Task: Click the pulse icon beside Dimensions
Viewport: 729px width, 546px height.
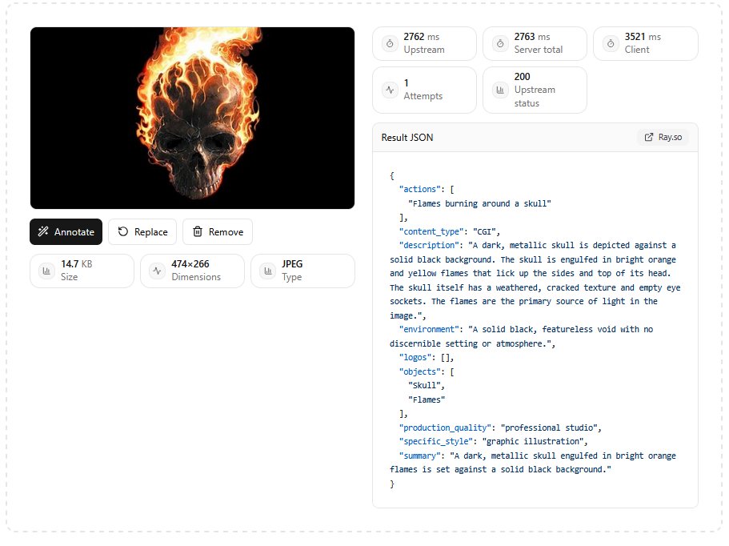Action: [x=157, y=271]
